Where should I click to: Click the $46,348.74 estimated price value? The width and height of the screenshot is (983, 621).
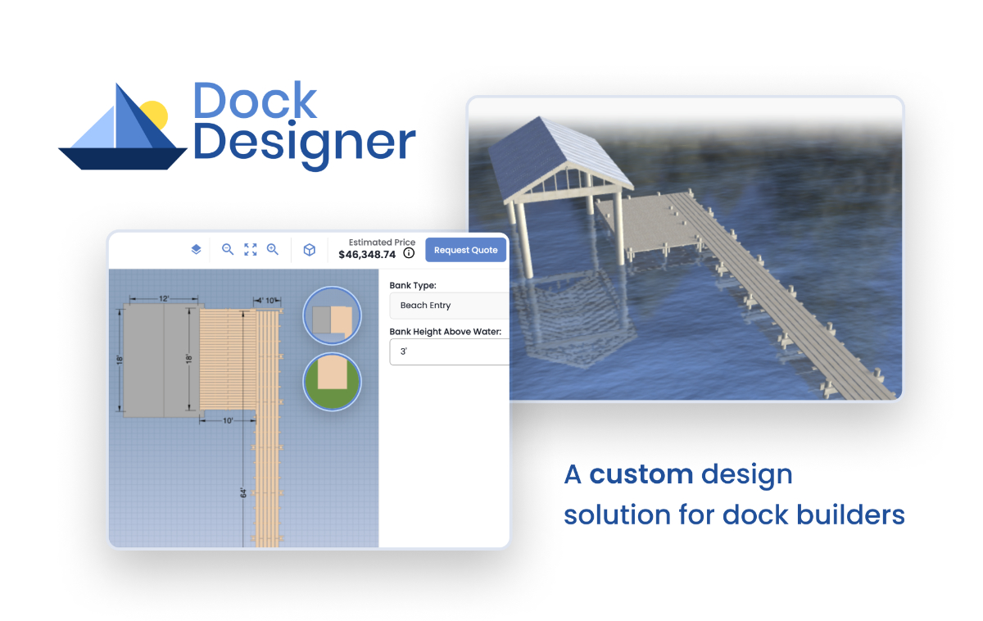click(x=367, y=255)
